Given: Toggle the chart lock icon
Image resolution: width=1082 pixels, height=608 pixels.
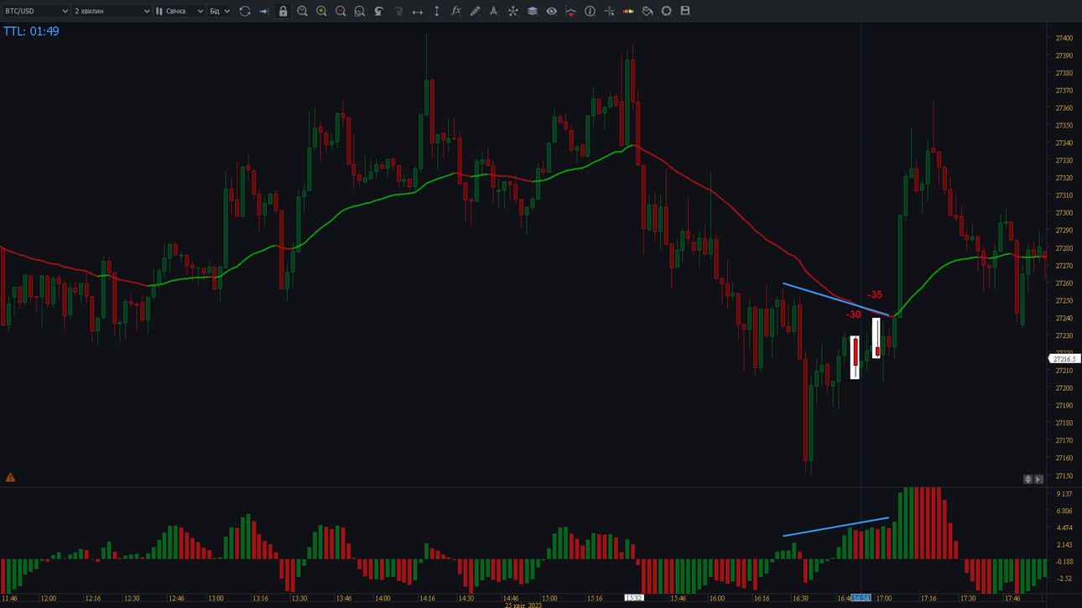Looking at the screenshot, I should click(x=284, y=11).
